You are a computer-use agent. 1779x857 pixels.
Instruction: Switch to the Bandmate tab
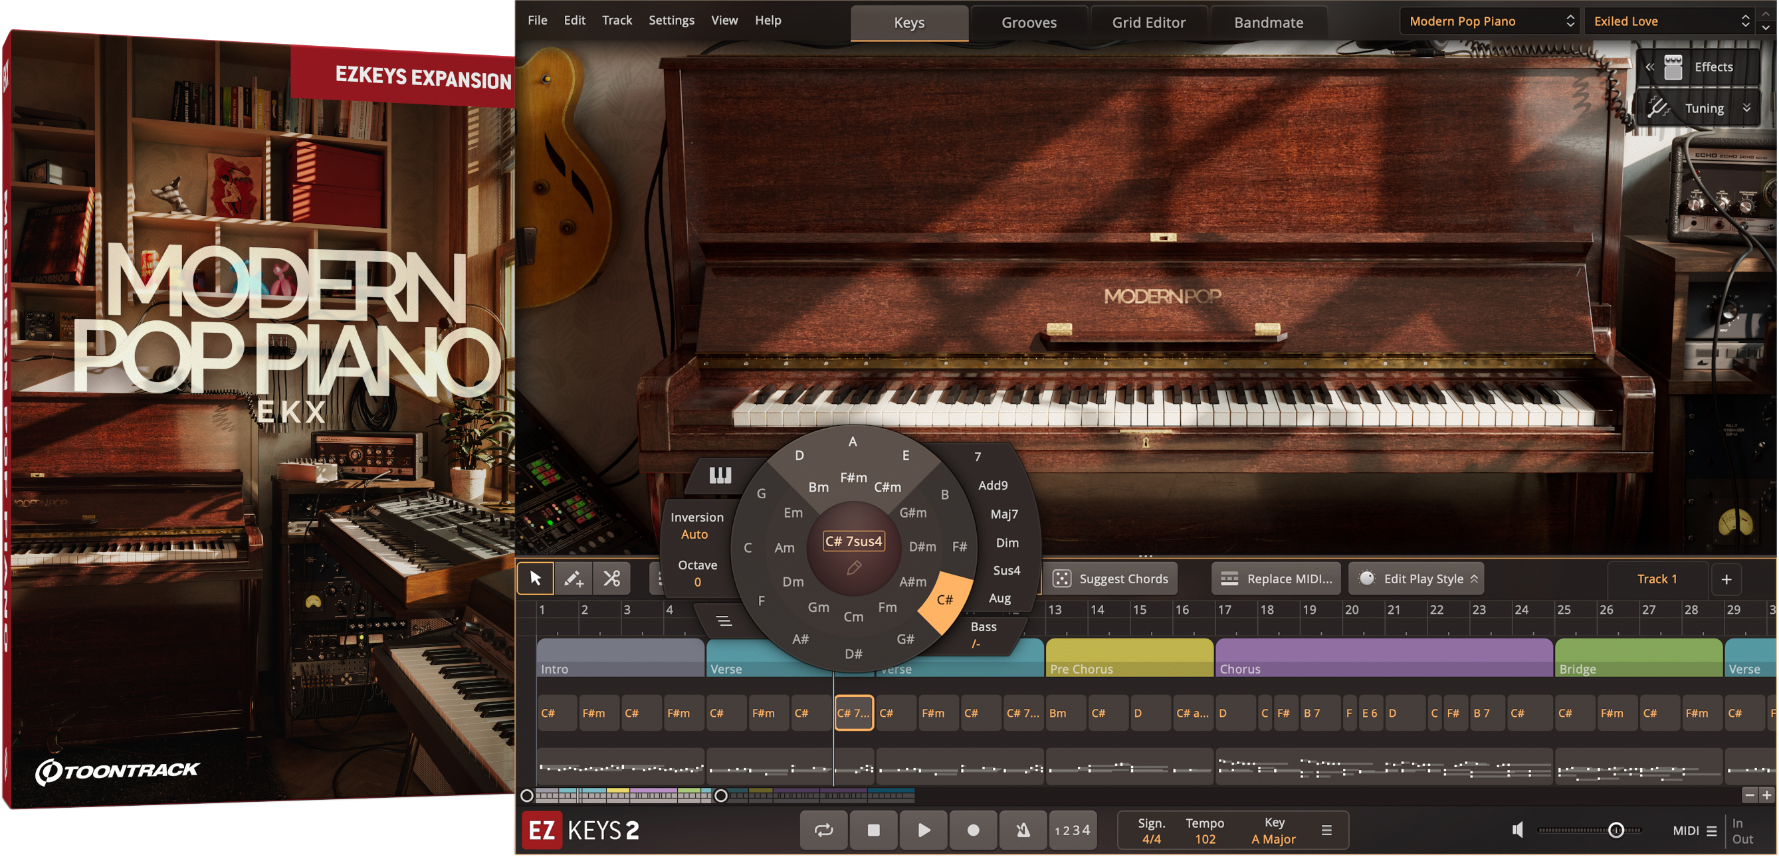pos(1269,23)
